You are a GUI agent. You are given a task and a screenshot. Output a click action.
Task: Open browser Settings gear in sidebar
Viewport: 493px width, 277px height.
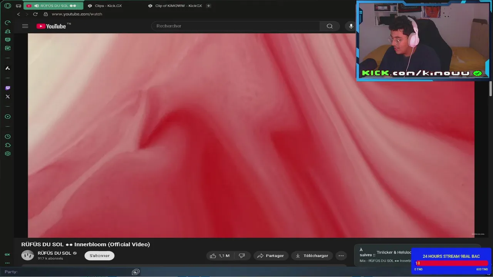(x=7, y=154)
